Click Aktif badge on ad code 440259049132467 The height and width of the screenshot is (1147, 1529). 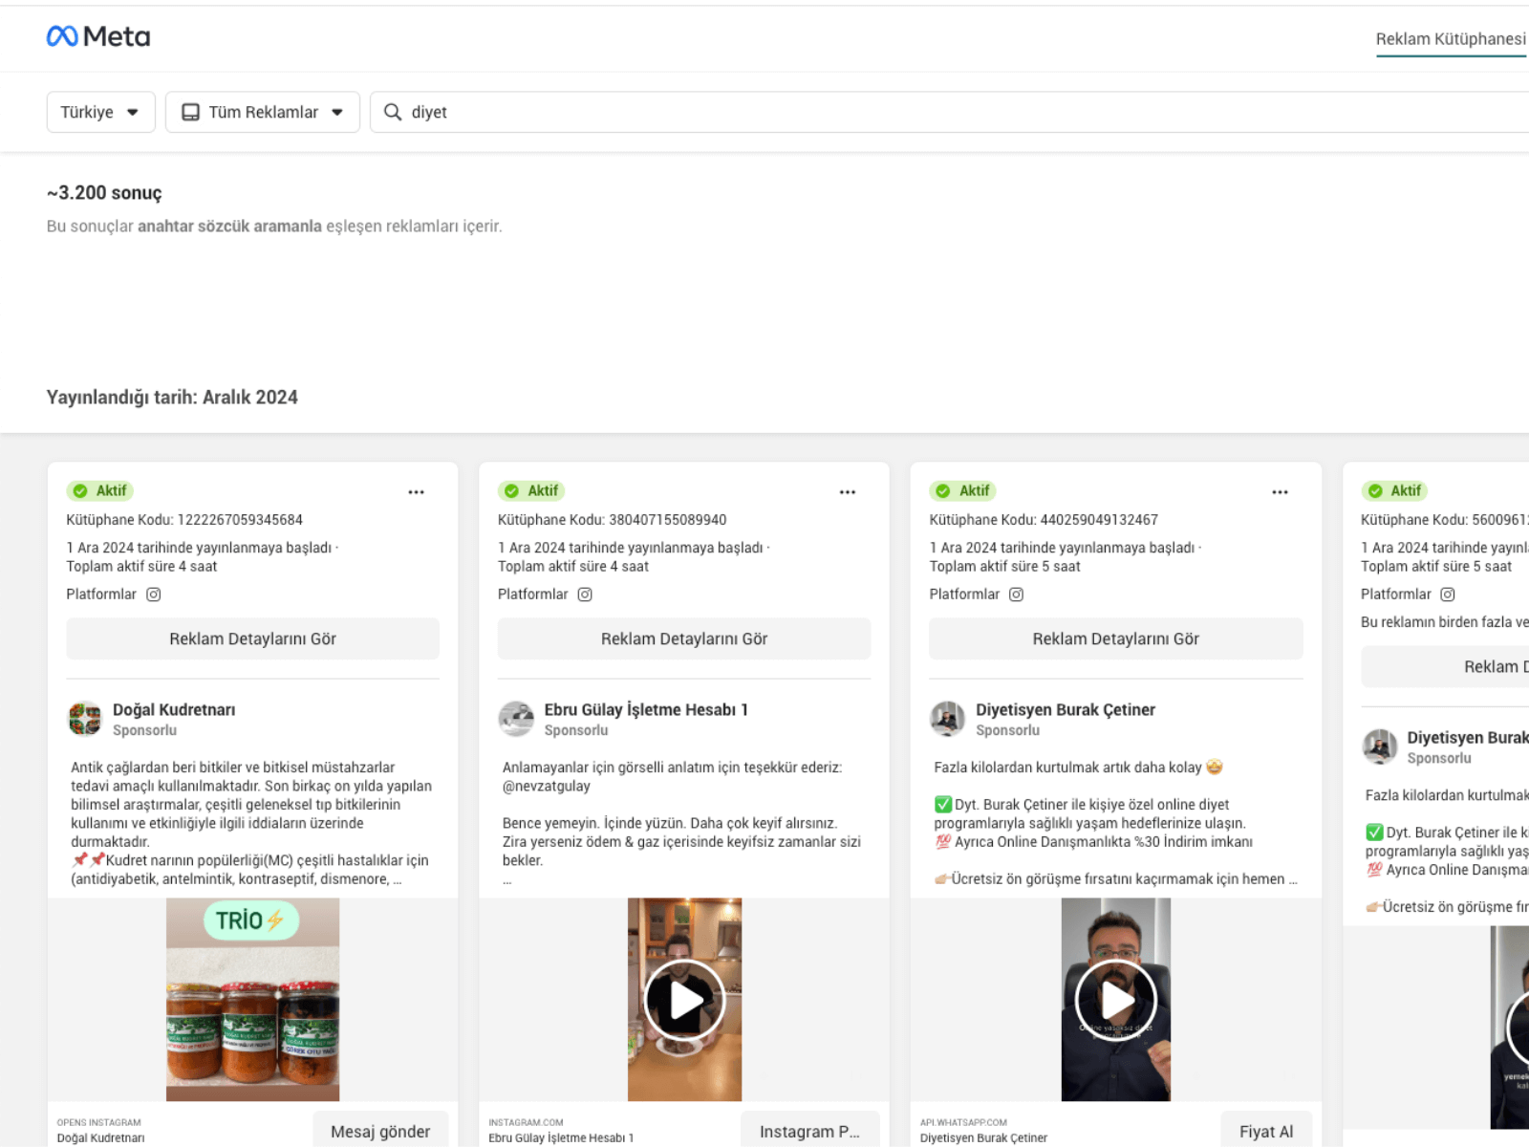coord(963,490)
